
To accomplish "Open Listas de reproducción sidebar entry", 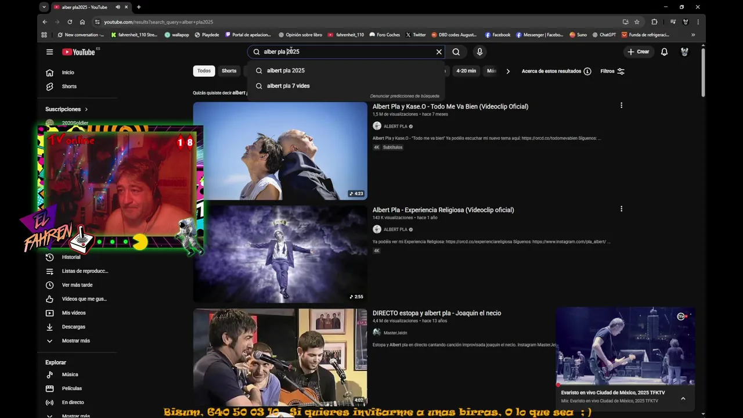I will (85, 271).
